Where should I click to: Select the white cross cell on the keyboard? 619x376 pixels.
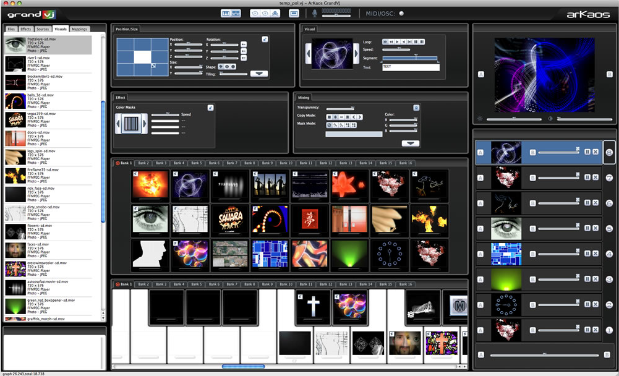pyautogui.click(x=313, y=307)
